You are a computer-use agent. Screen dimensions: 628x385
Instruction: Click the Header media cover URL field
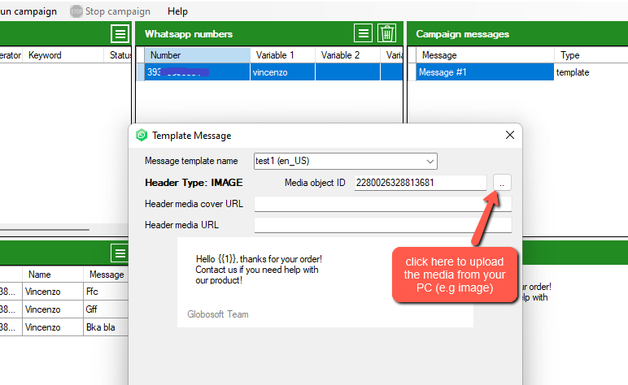click(382, 204)
